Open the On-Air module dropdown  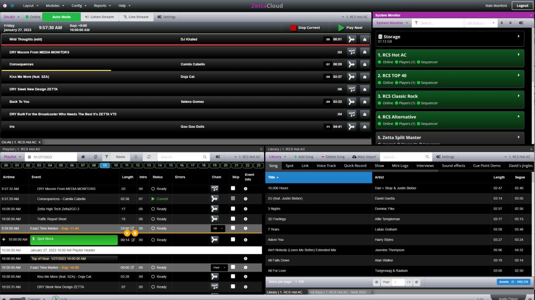click(x=12, y=17)
